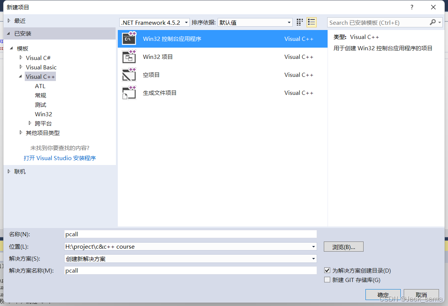Image resolution: width=448 pixels, height=306 pixels.
Task: Select the ATL tree item
Action: pyautogui.click(x=40, y=86)
